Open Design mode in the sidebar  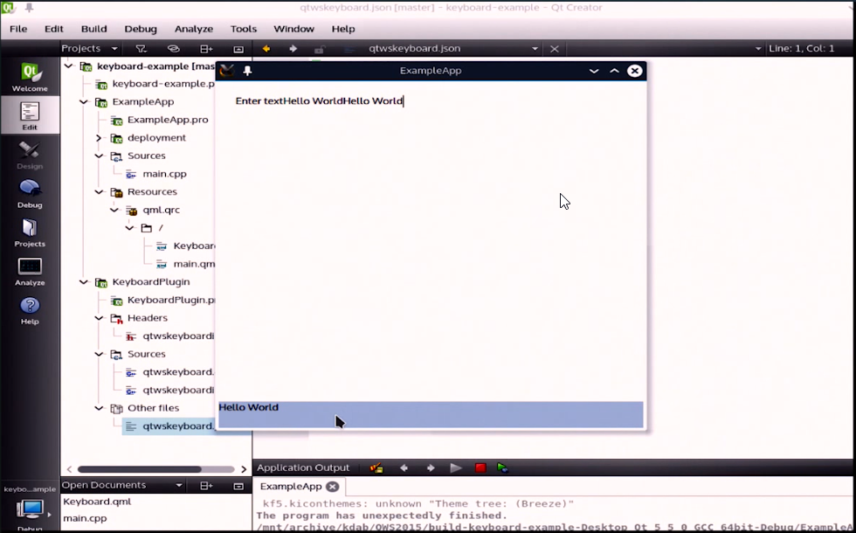tap(30, 156)
